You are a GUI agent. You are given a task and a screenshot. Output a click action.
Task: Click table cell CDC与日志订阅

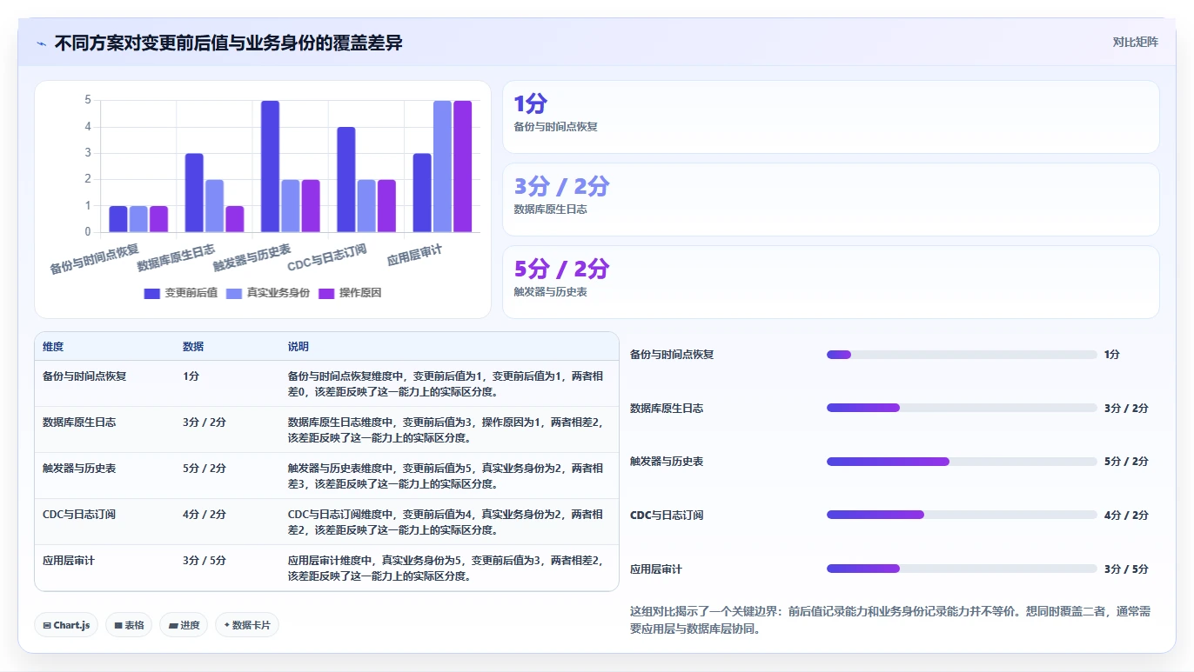pos(79,515)
